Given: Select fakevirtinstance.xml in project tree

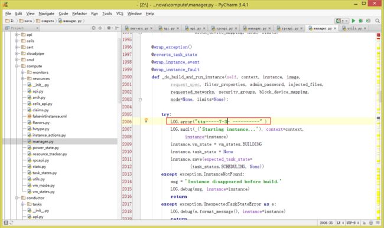Looking at the screenshot, I should [x=50, y=117].
